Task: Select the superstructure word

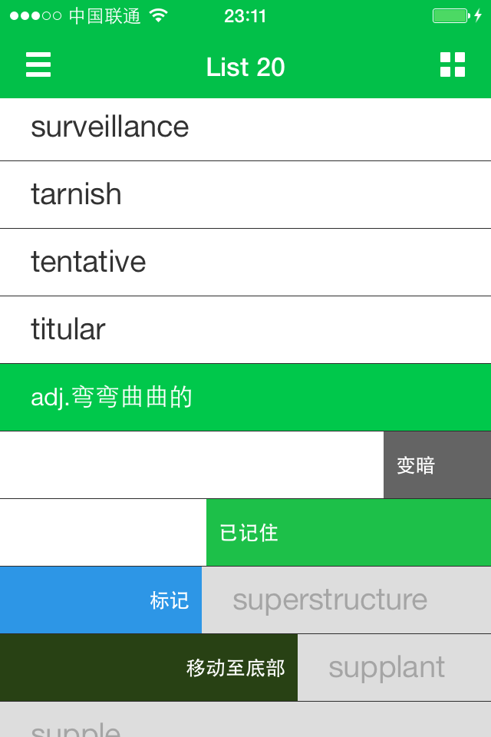Action: [330, 600]
